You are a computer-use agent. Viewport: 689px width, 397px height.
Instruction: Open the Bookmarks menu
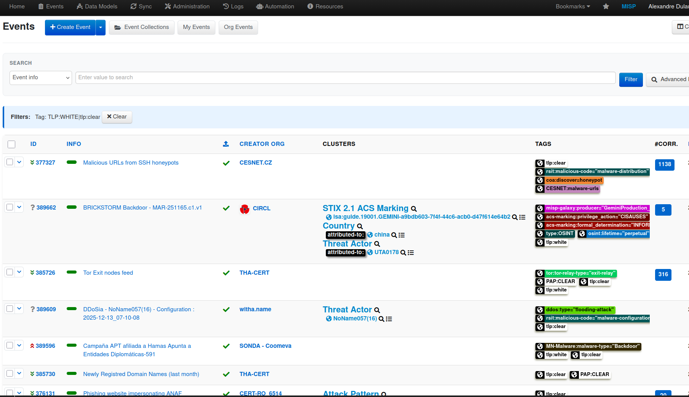(573, 6)
